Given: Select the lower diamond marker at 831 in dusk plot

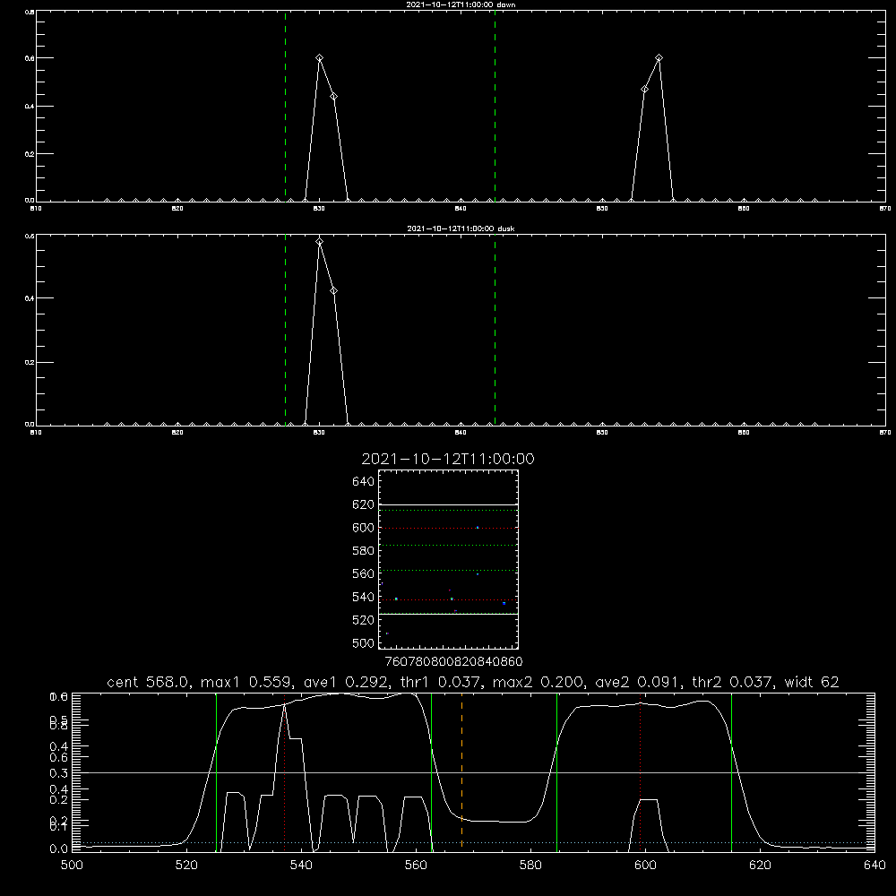Looking at the screenshot, I should pyautogui.click(x=333, y=291).
